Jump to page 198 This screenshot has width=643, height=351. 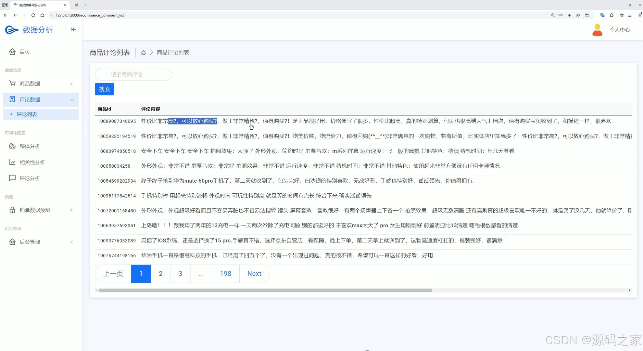point(225,274)
